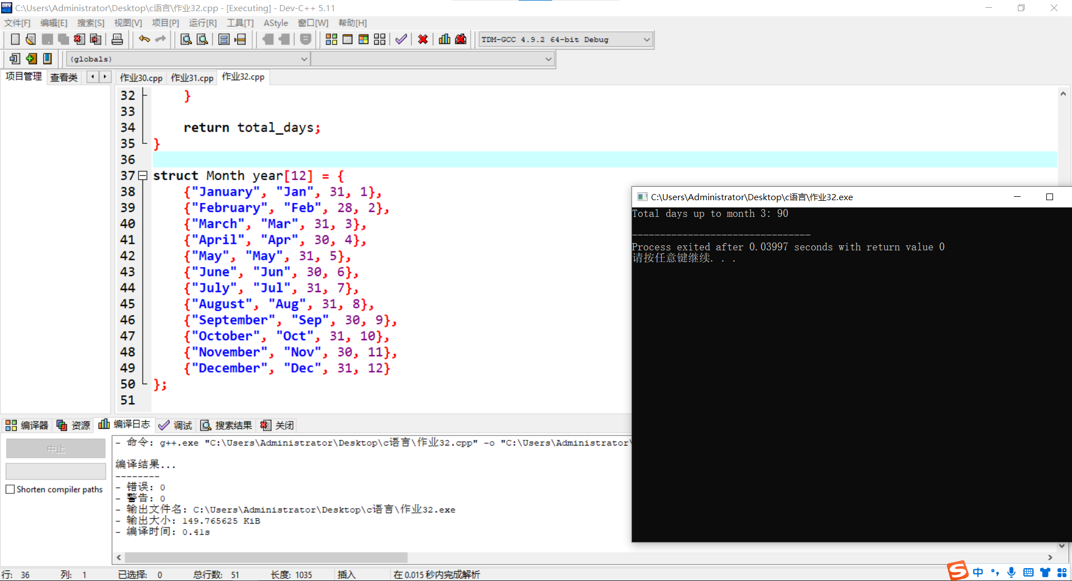Click the red X stop execution icon
The height and width of the screenshot is (581, 1072).
[x=423, y=39]
